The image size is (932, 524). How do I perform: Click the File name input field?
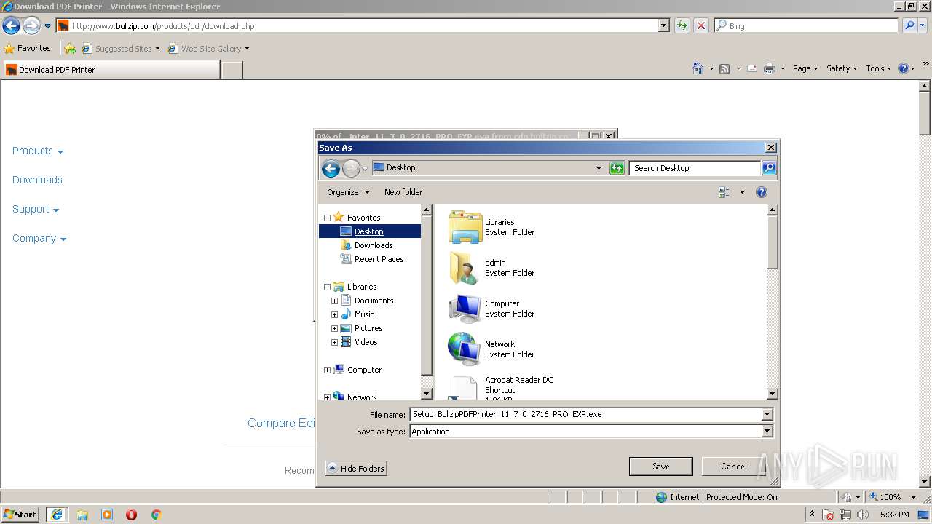(x=585, y=414)
